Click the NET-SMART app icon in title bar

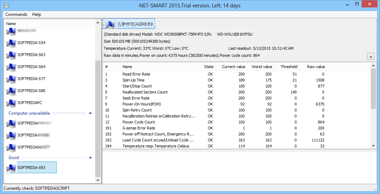[6, 5]
